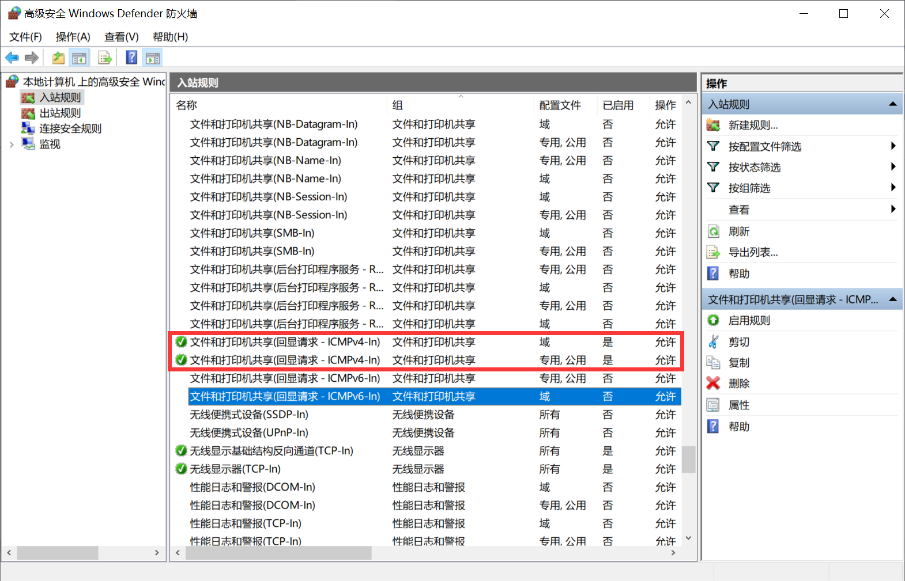Expand the 监视 tree node
Screen dimensions: 905x581
[x=12, y=145]
